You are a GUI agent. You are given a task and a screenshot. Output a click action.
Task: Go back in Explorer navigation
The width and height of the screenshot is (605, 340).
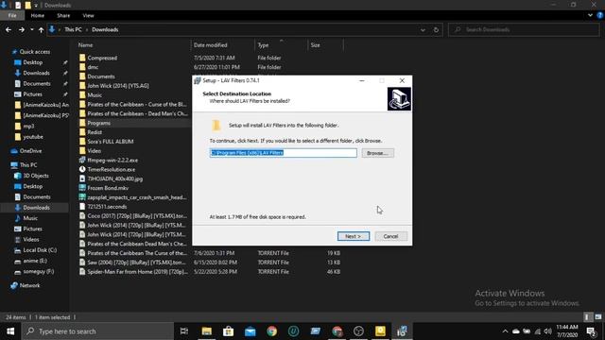pos(9,29)
